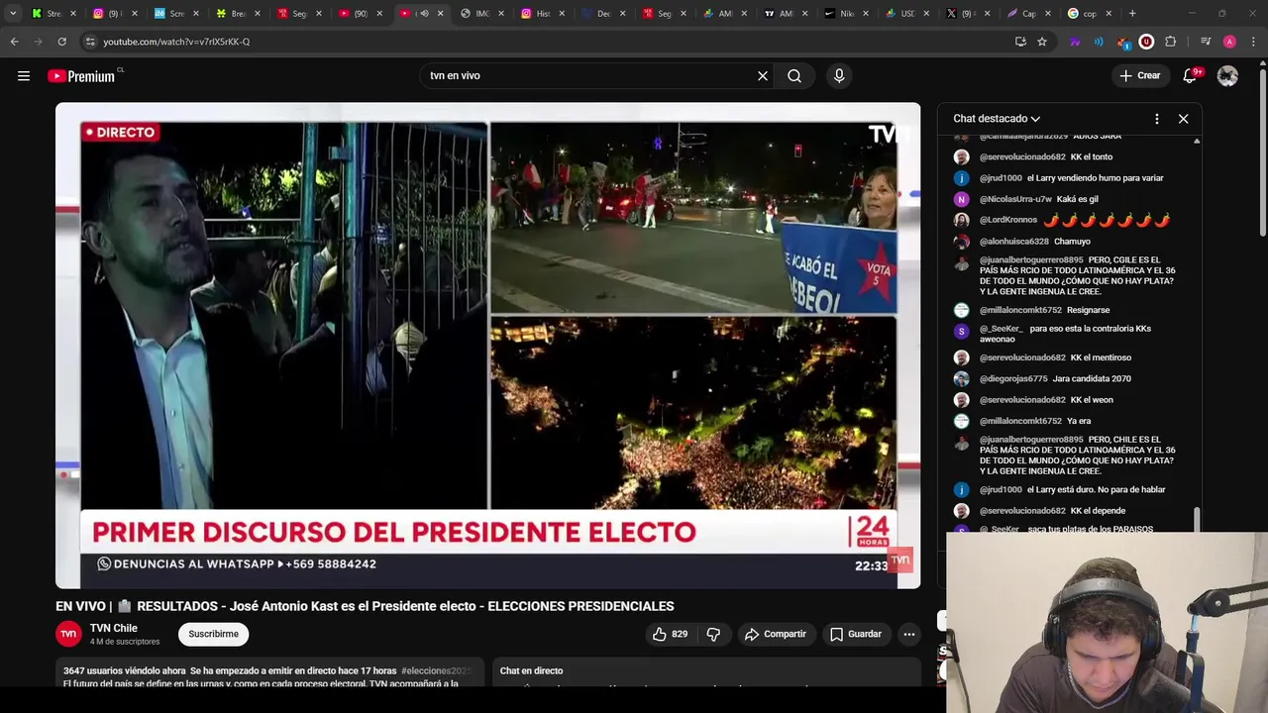Dislike the video with thumbs down
1268x713 pixels.
tap(713, 634)
